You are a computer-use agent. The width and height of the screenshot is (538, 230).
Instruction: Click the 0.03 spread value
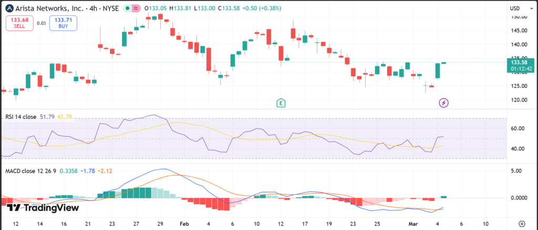tap(40, 23)
